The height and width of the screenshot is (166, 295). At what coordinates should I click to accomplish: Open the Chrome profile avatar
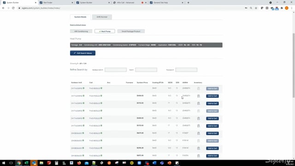click(287, 8)
